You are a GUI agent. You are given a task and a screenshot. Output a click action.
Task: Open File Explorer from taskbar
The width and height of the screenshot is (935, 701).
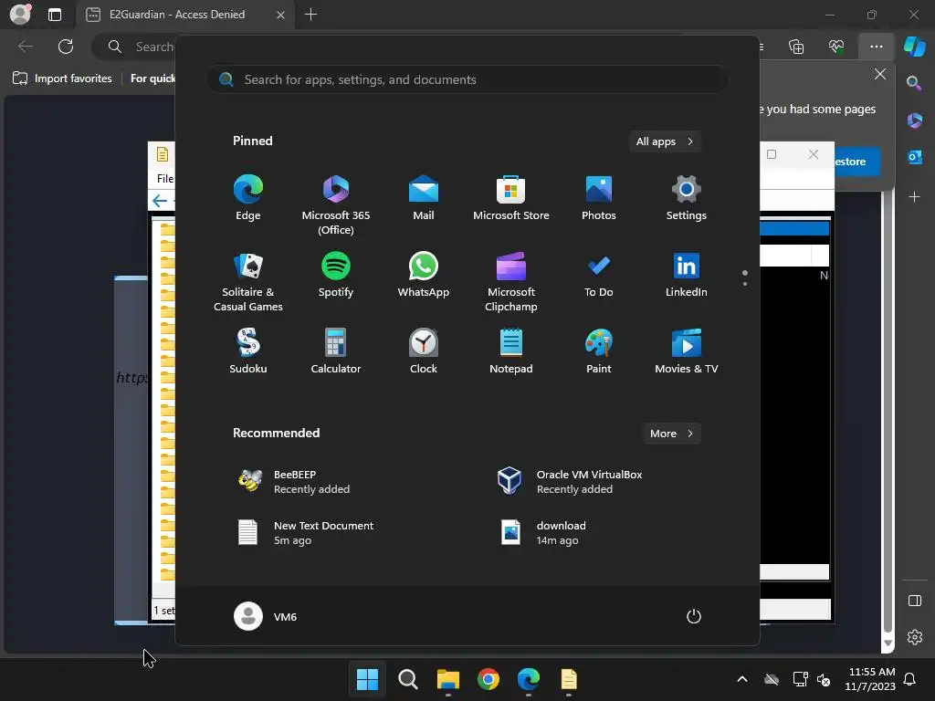click(447, 679)
